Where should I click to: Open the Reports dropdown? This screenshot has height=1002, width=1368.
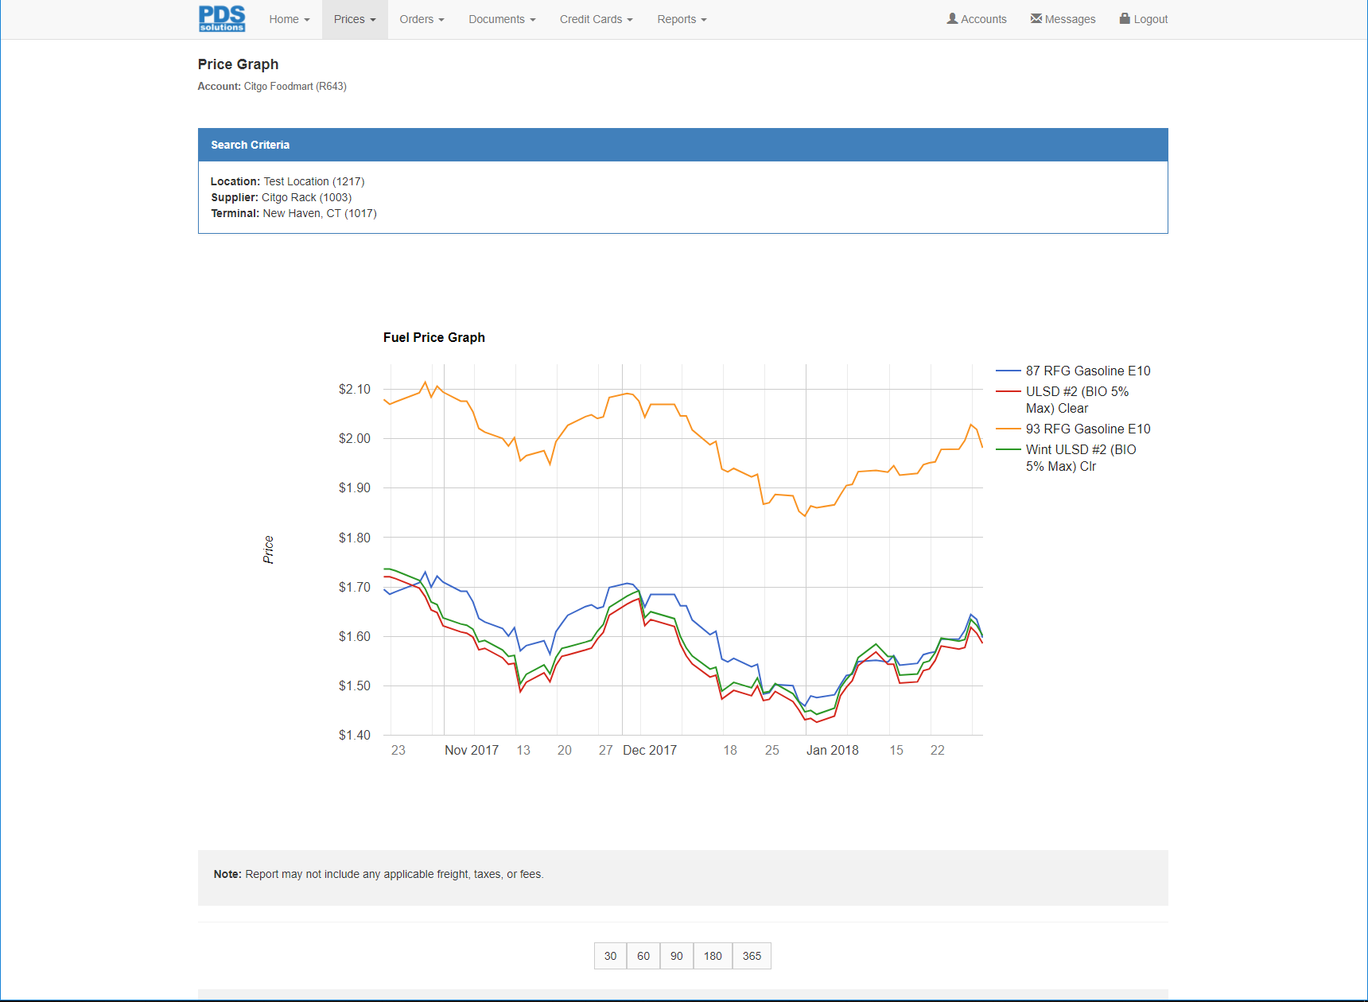coord(682,19)
